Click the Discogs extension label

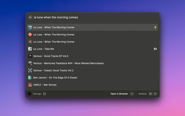(x=37, y=94)
